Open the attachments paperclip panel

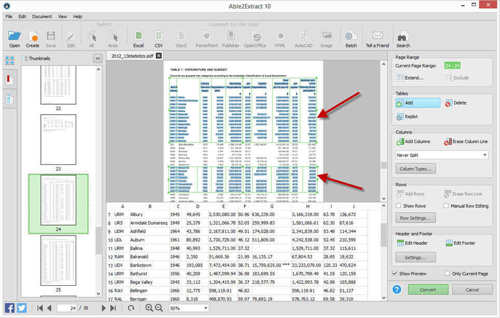pyautogui.click(x=9, y=99)
